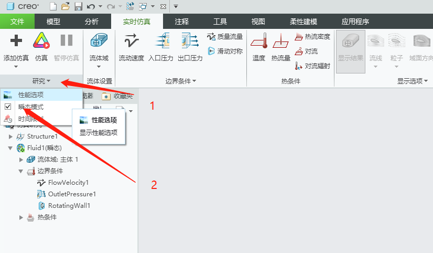The width and height of the screenshot is (433, 253).
Task: Expand the Study (研究) group dropdown
Action: [x=41, y=81]
